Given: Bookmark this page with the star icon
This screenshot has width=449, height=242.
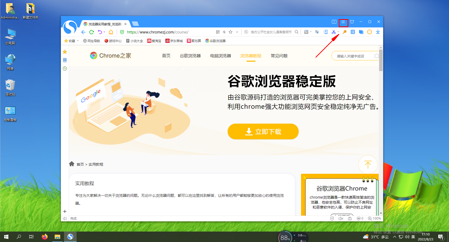Looking at the screenshot, I should pos(231,32).
